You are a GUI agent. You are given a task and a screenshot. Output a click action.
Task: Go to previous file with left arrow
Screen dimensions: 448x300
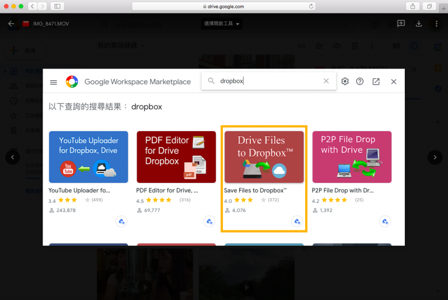point(12,158)
